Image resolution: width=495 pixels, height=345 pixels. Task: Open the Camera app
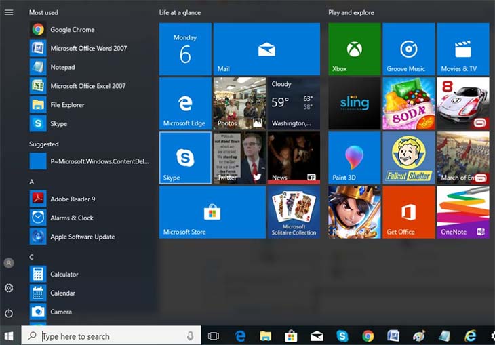coord(92,312)
